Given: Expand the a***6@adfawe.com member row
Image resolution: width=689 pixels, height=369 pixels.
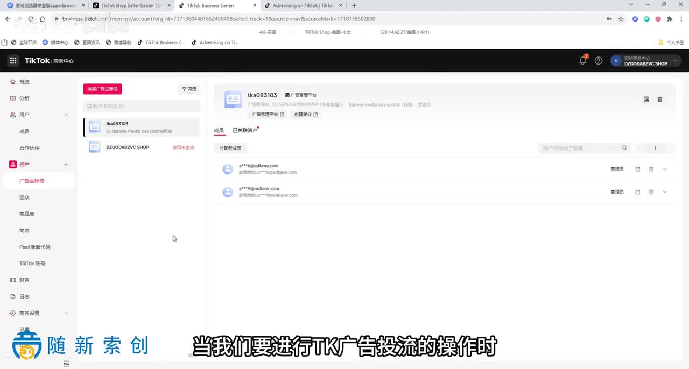Looking at the screenshot, I should (x=665, y=169).
